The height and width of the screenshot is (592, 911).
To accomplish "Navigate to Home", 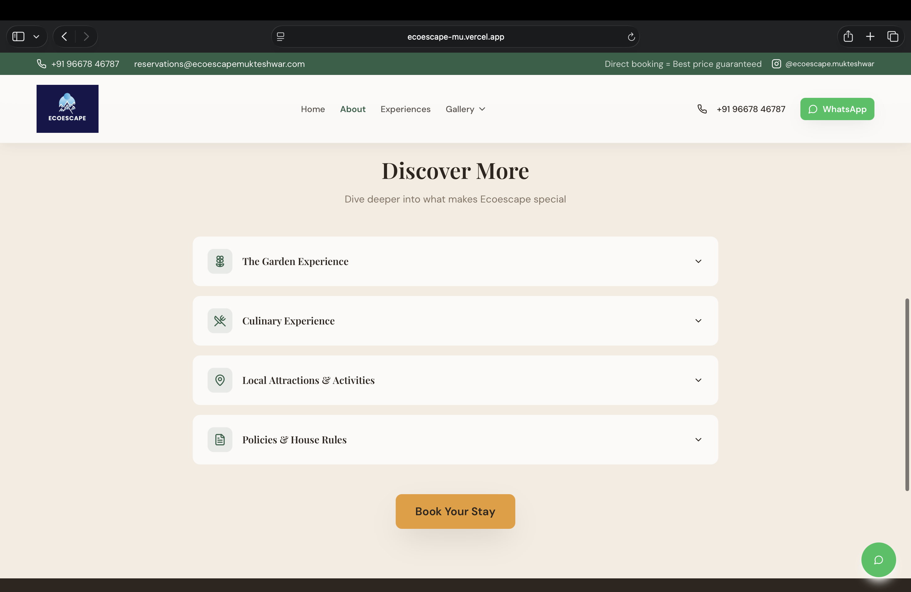I will pyautogui.click(x=313, y=109).
